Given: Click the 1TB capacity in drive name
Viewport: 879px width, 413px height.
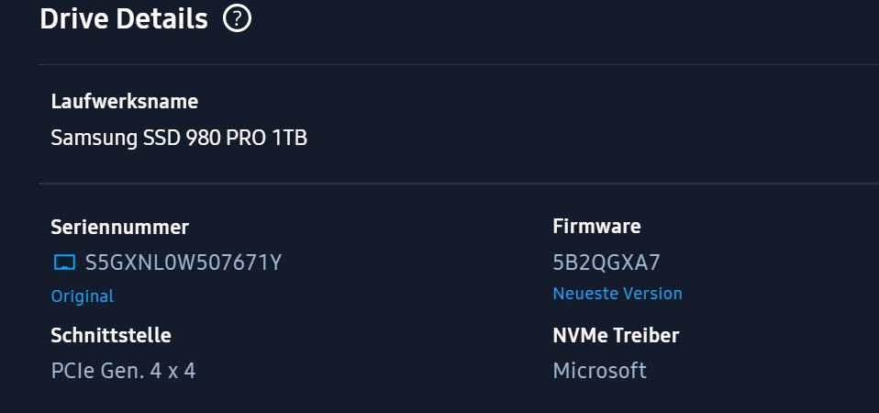Looking at the screenshot, I should point(289,139).
